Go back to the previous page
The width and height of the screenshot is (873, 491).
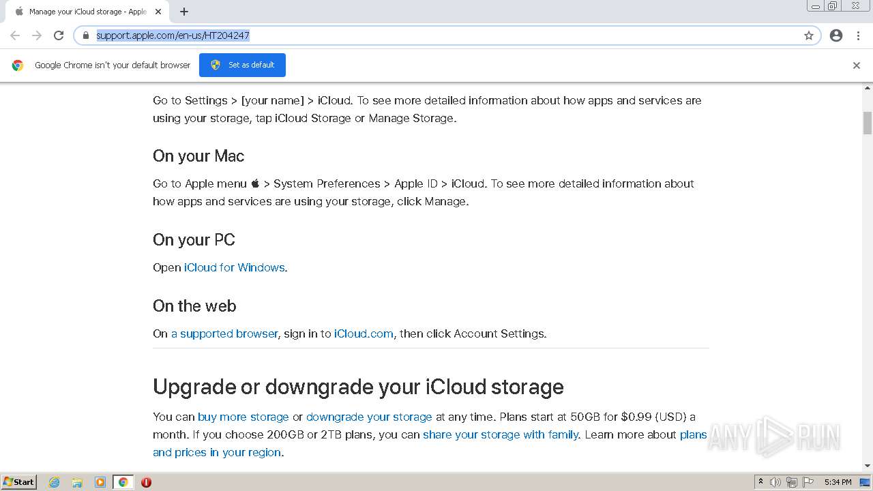(15, 35)
